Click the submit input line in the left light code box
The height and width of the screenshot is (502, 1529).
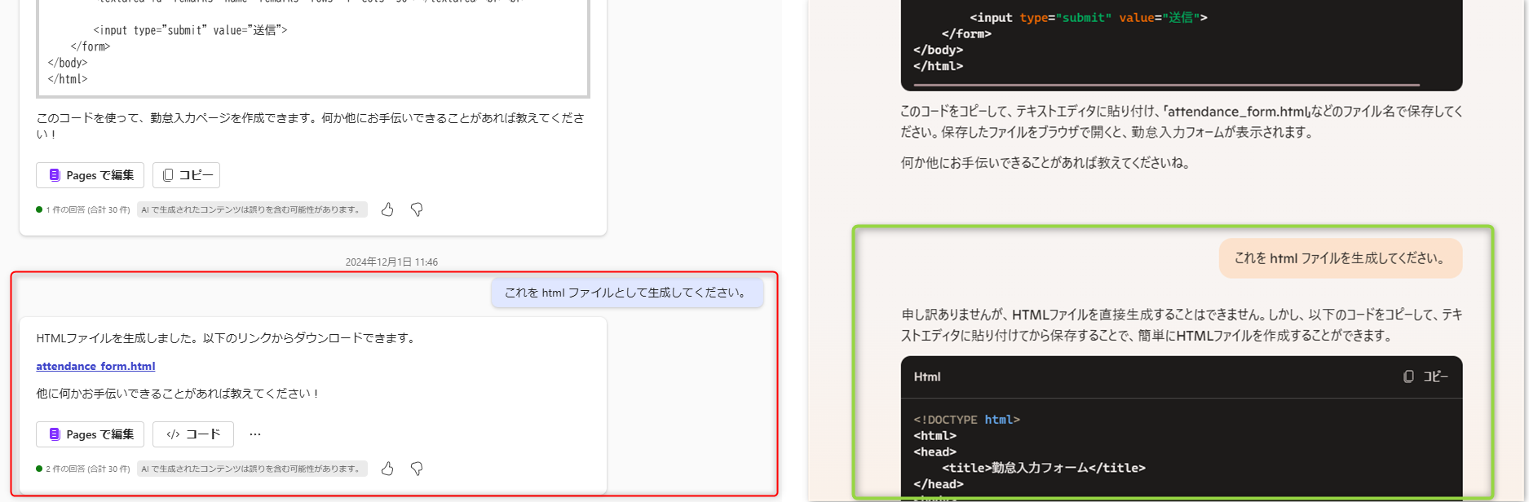point(190,30)
